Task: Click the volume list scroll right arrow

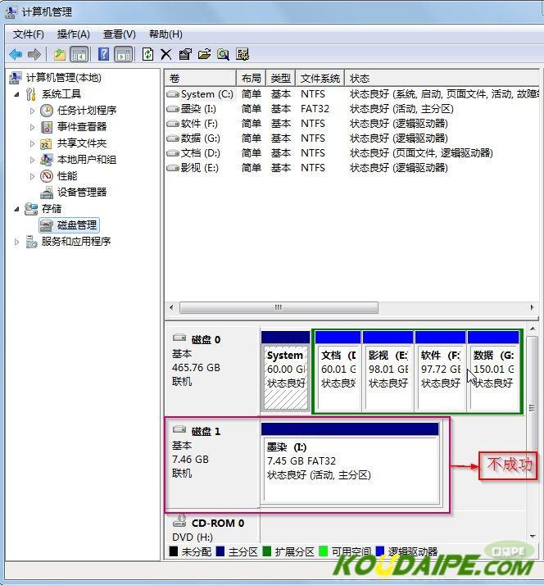Action: tap(532, 308)
